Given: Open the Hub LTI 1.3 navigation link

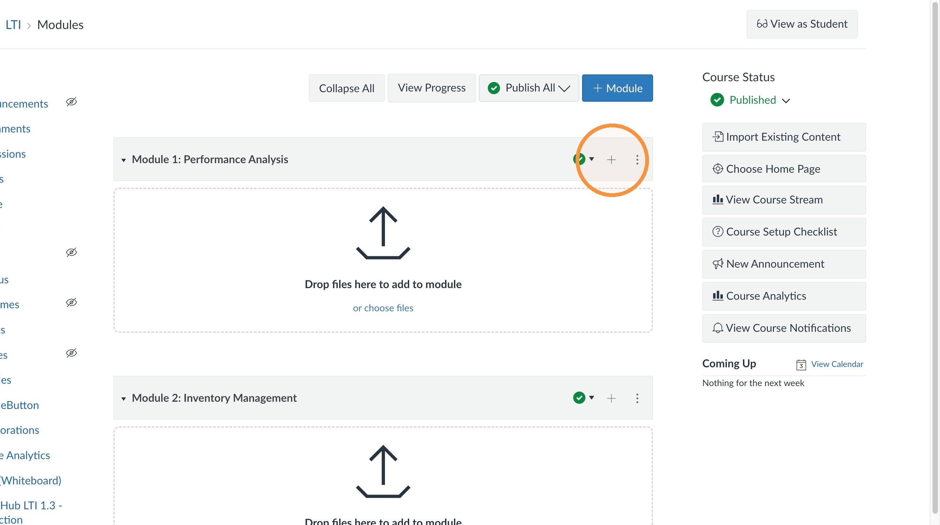Looking at the screenshot, I should pyautogui.click(x=31, y=512).
